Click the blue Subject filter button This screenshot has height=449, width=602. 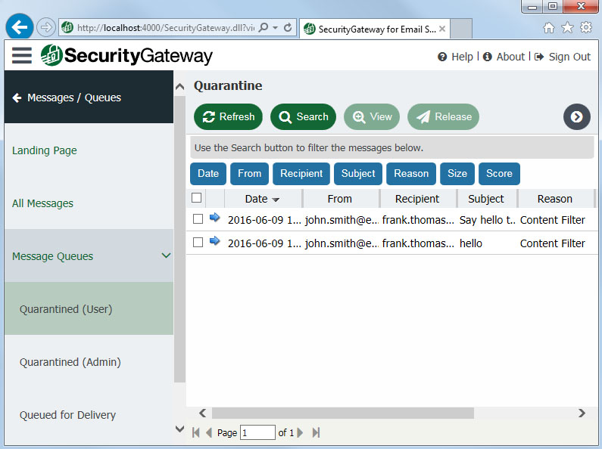pyautogui.click(x=358, y=174)
